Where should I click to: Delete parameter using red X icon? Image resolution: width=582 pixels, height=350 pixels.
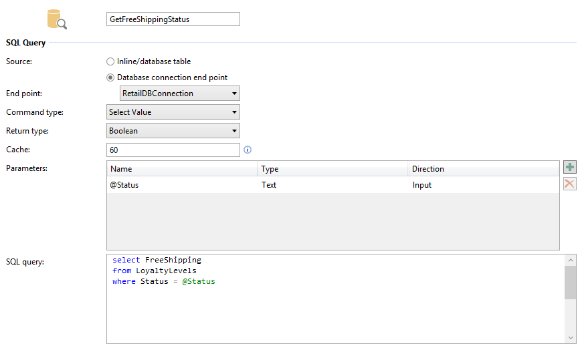point(569,184)
